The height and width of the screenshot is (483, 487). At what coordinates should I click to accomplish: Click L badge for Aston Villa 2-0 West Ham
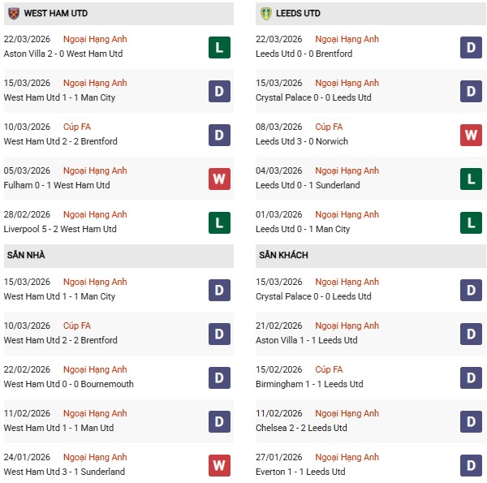pyautogui.click(x=219, y=48)
